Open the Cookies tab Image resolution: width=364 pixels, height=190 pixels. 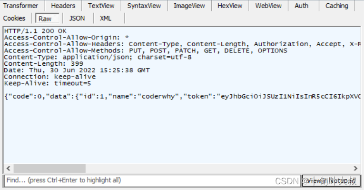pyautogui.click(x=14, y=18)
